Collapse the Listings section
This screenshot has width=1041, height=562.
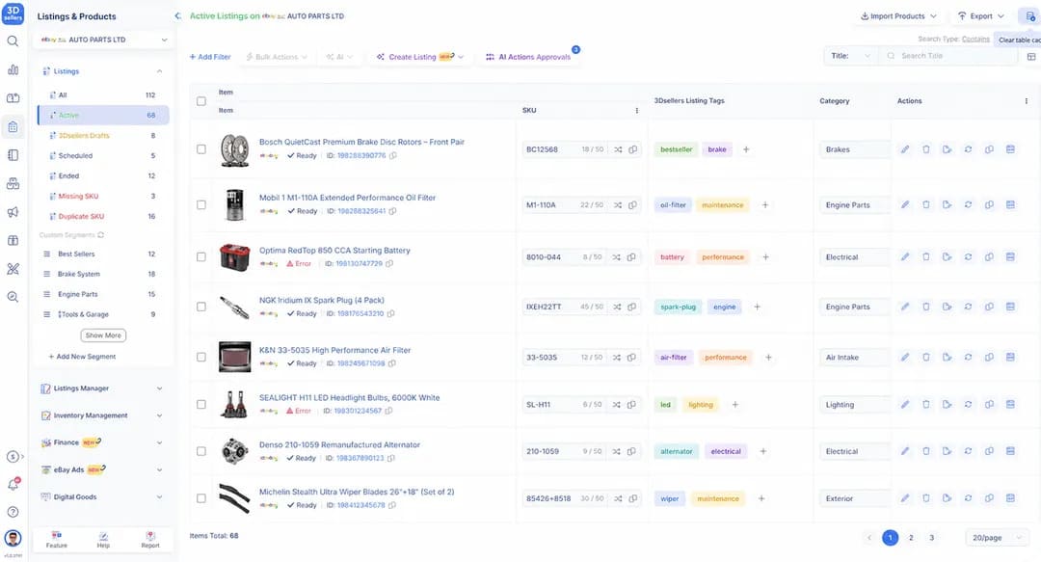tap(159, 71)
